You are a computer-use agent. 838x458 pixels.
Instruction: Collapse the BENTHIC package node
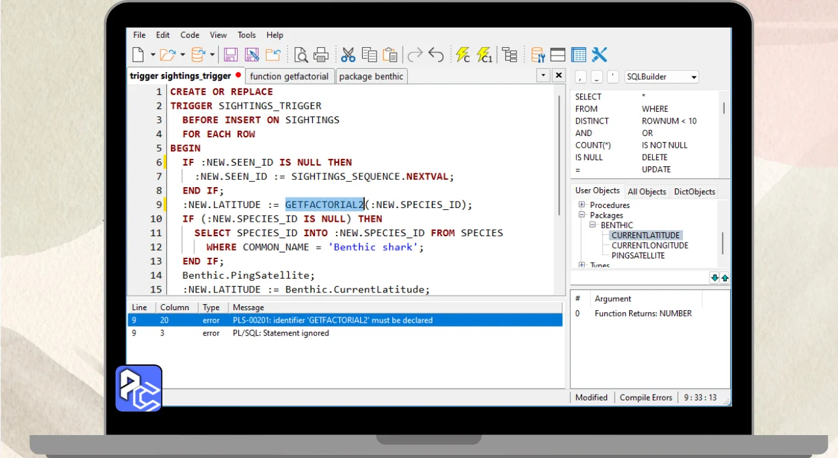tap(592, 225)
